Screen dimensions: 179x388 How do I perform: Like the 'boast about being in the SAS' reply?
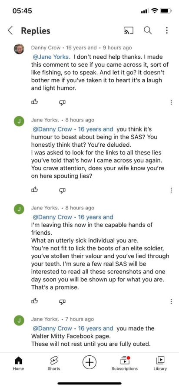(x=35, y=190)
